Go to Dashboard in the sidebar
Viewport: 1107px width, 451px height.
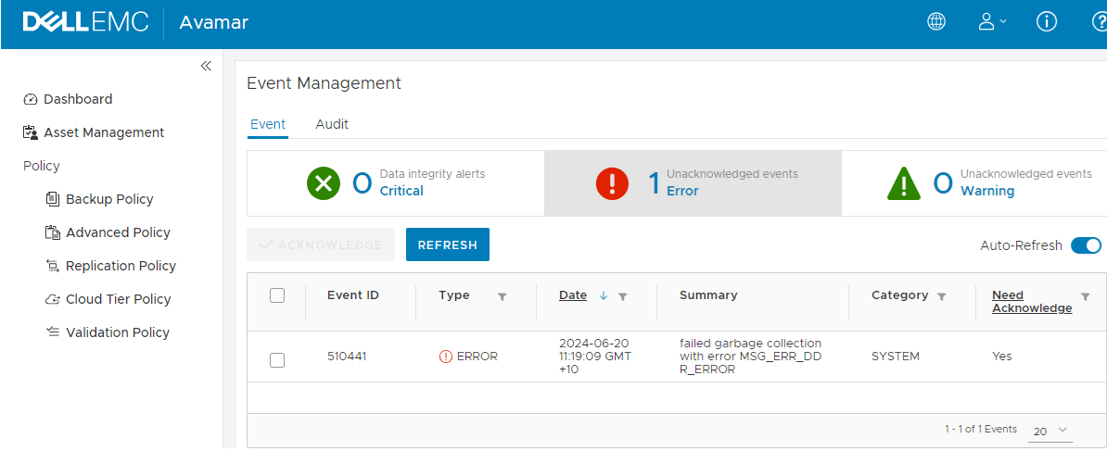coord(78,99)
